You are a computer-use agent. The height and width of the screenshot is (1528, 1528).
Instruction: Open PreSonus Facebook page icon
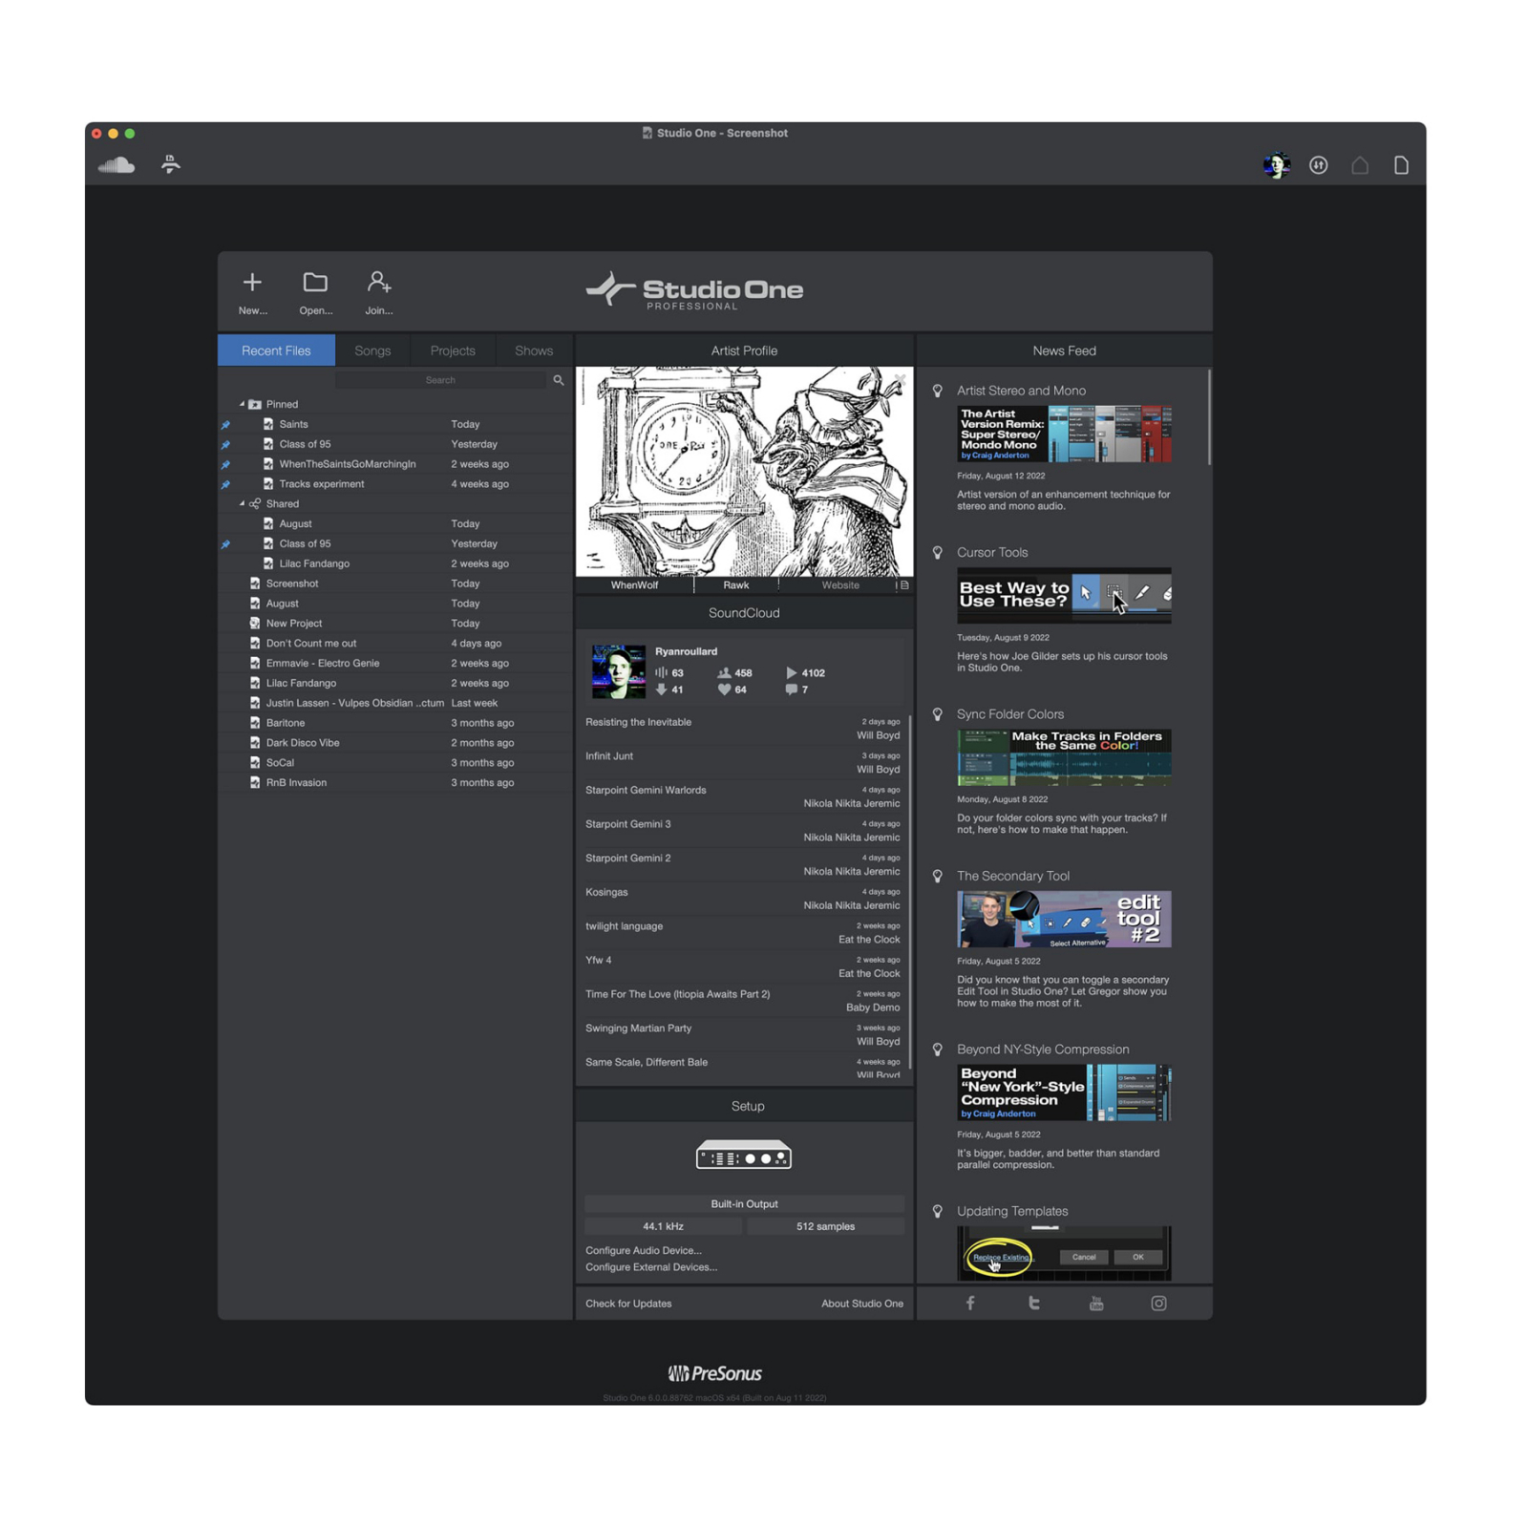(970, 1303)
